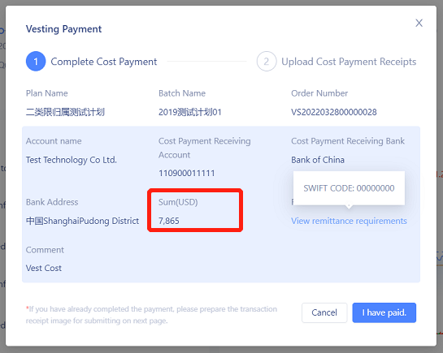Click the Sum(USD) value 7,865
This screenshot has width=443, height=353.
169,221
